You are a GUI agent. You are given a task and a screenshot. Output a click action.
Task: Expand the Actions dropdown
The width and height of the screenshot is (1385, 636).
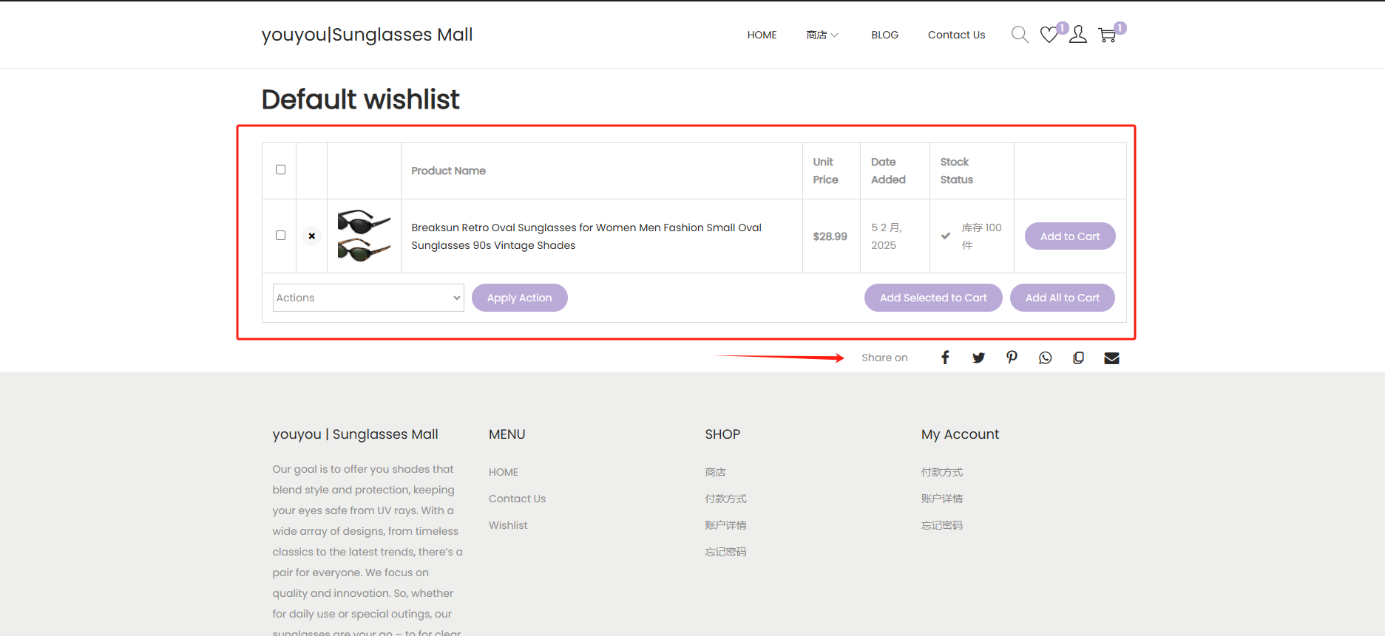(368, 298)
